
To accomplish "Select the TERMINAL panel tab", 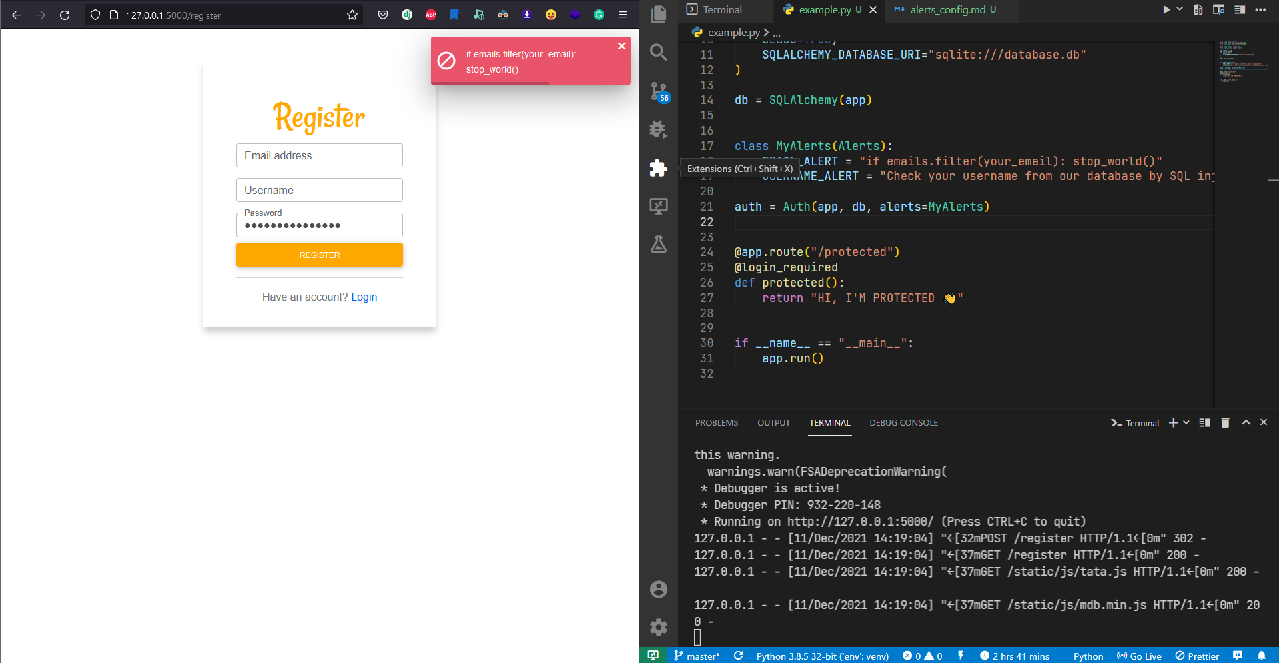I will (x=830, y=423).
